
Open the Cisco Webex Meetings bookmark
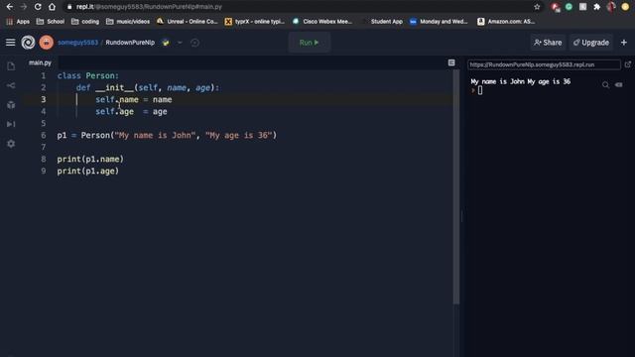click(x=322, y=22)
